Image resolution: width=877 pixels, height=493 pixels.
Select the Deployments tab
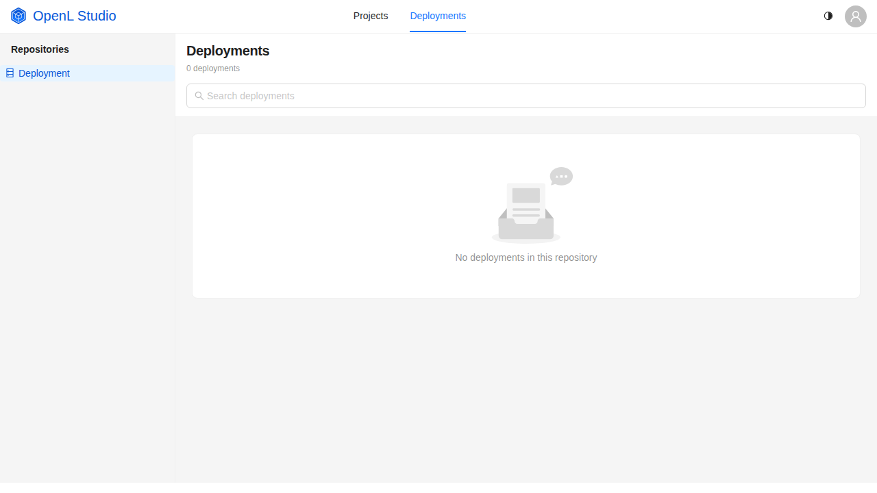(x=438, y=16)
